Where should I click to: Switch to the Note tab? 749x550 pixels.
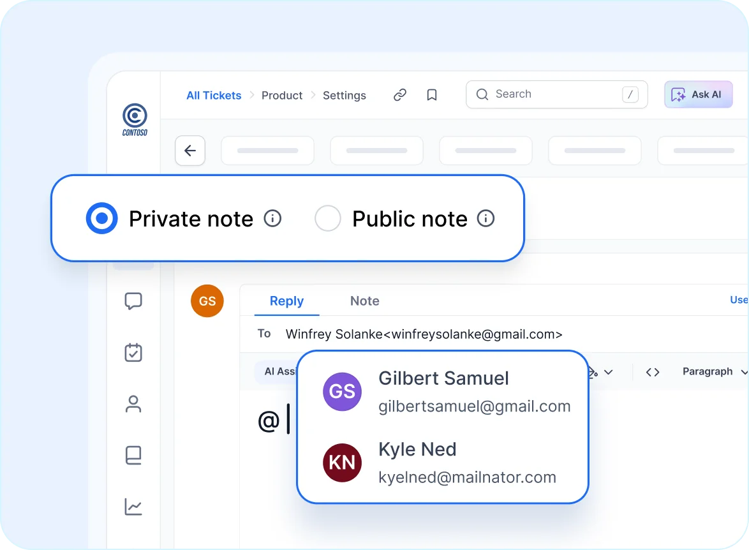coord(364,301)
